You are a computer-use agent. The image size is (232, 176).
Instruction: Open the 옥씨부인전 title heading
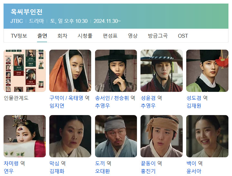pyautogui.click(x=27, y=12)
